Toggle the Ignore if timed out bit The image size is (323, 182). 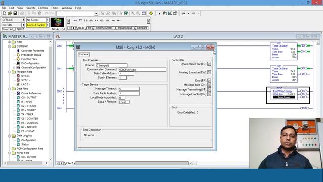point(209,64)
